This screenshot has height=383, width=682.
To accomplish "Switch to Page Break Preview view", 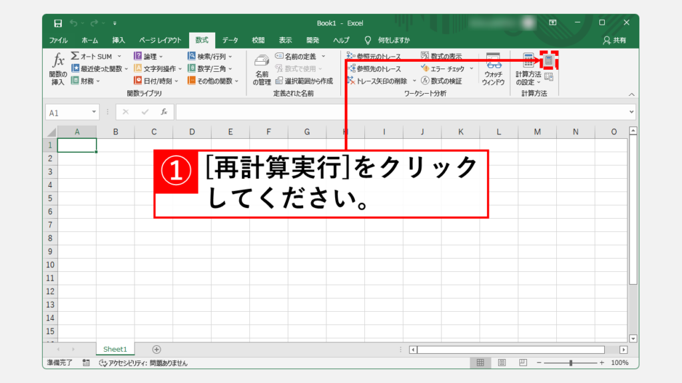I will click(523, 363).
